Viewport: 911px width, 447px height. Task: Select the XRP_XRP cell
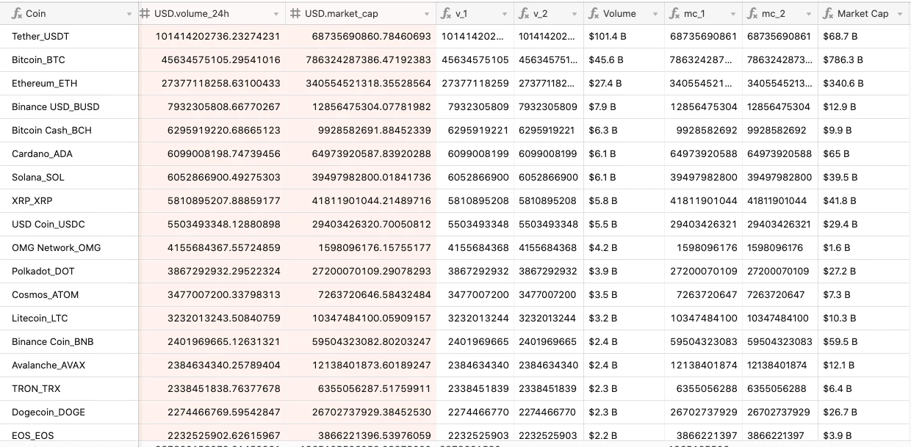pyautogui.click(x=69, y=200)
